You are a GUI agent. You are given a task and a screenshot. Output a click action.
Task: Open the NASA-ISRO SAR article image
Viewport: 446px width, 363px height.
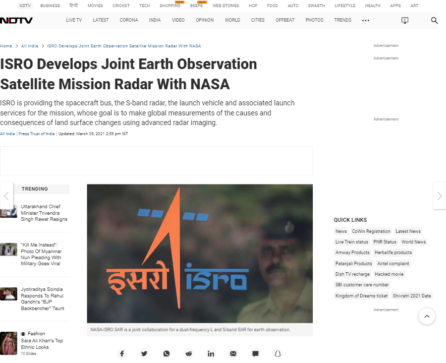[x=200, y=254]
